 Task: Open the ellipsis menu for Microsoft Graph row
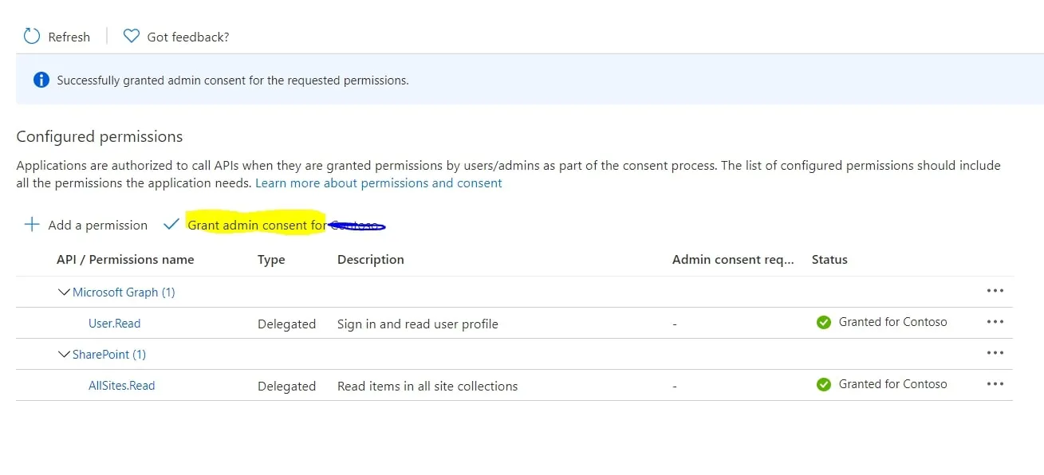[995, 290]
